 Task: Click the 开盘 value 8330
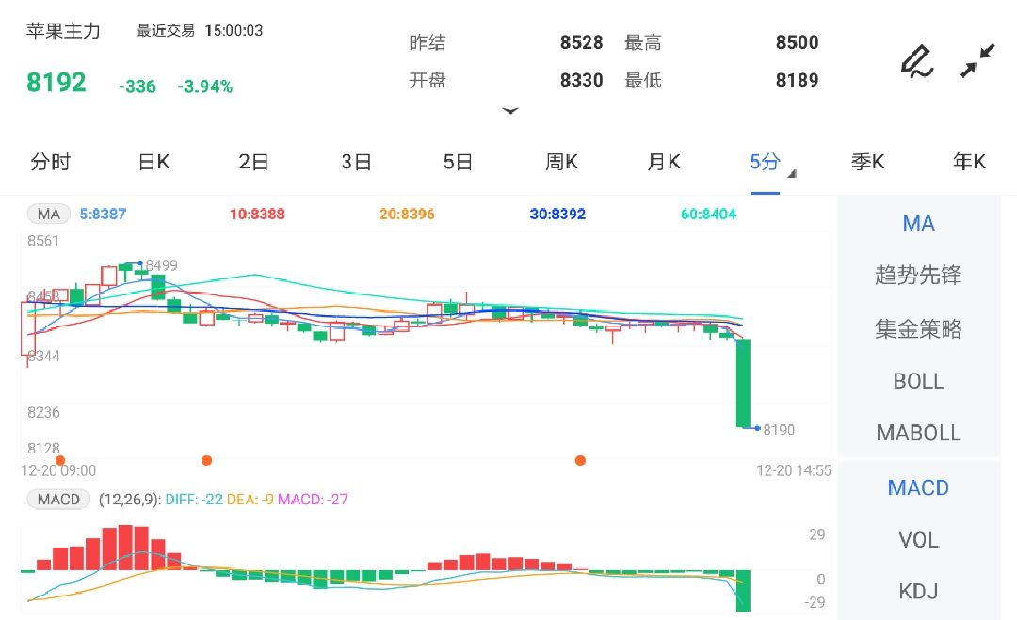582,80
